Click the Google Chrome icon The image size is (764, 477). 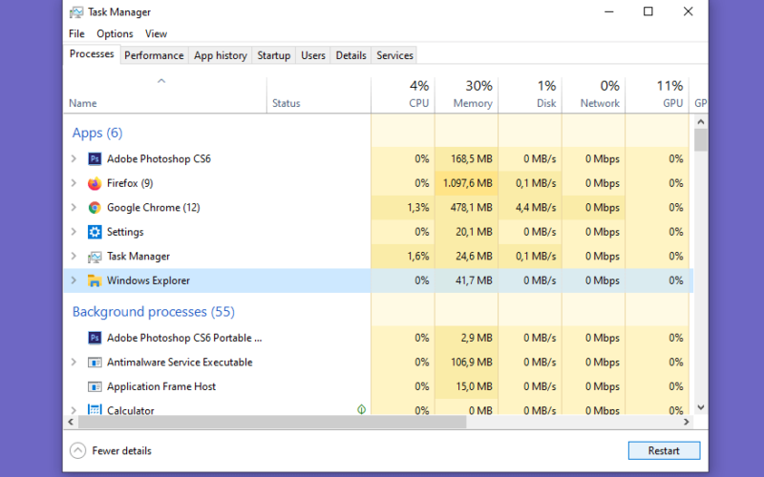(x=95, y=208)
